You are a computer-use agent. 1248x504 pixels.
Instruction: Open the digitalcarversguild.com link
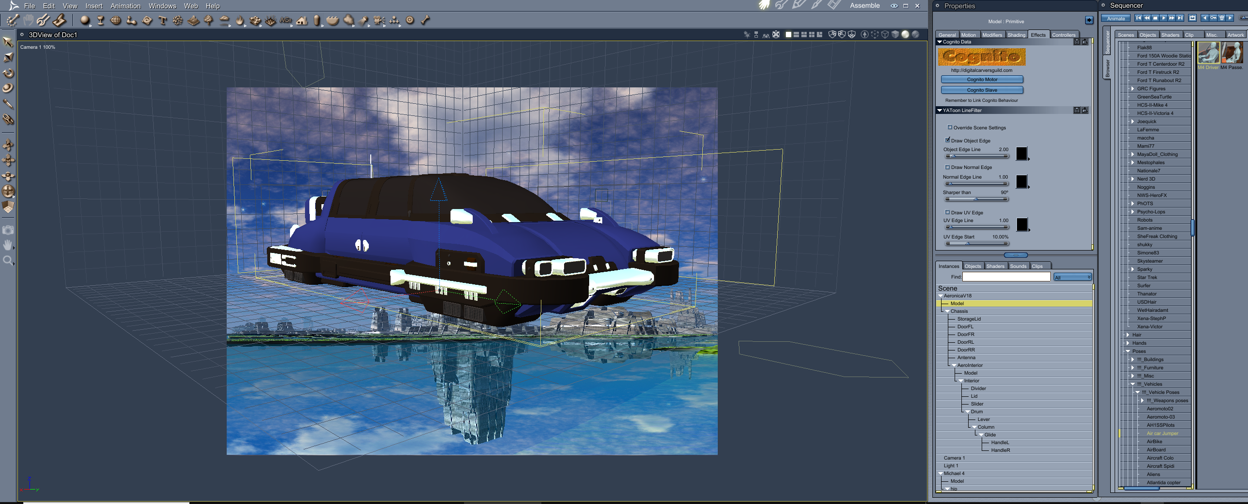pos(982,70)
